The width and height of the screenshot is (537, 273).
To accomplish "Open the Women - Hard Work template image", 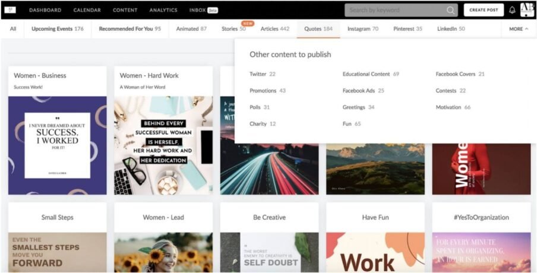I will (163, 145).
